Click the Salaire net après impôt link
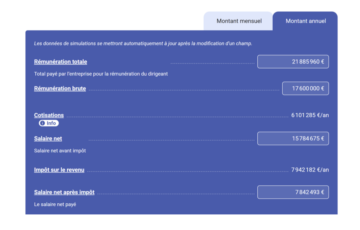Image resolution: width=360 pixels, height=230 pixels. click(x=64, y=192)
